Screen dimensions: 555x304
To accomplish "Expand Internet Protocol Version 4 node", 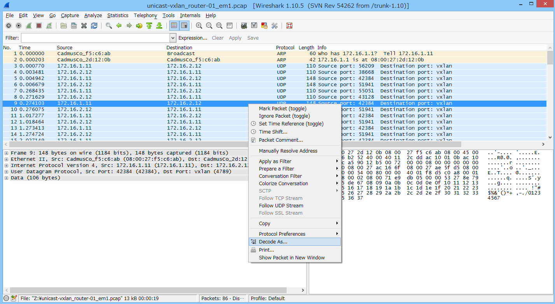I will (x=6, y=165).
